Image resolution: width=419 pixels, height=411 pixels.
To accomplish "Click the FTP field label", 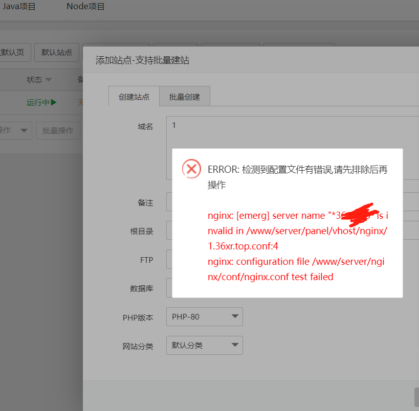I will pyautogui.click(x=147, y=260).
